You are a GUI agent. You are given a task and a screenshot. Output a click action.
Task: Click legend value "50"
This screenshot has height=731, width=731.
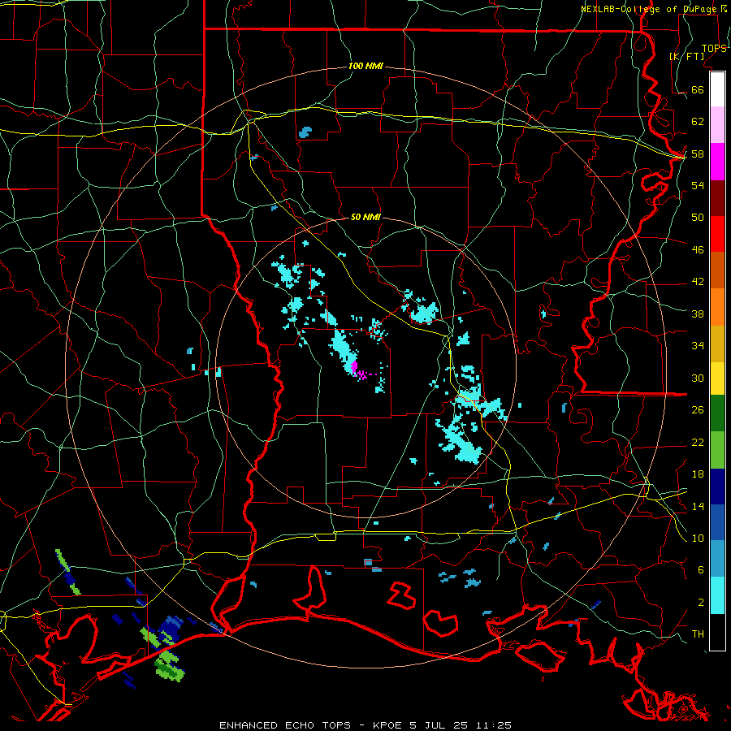click(x=698, y=217)
